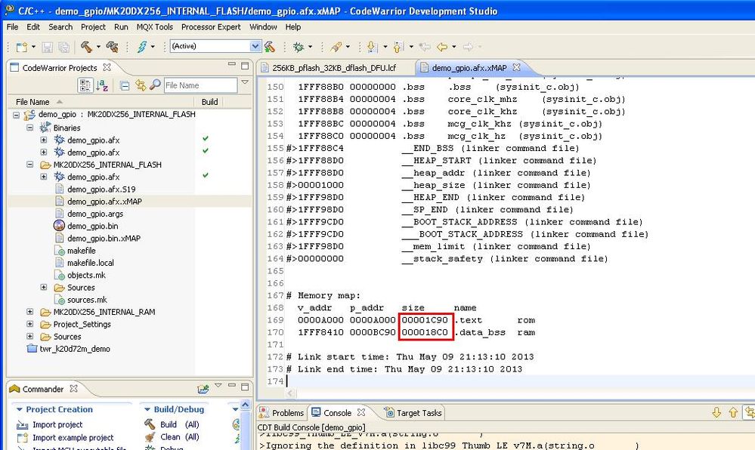Collapse the Binaries tree node
The height and width of the screenshot is (450, 755).
(30, 128)
